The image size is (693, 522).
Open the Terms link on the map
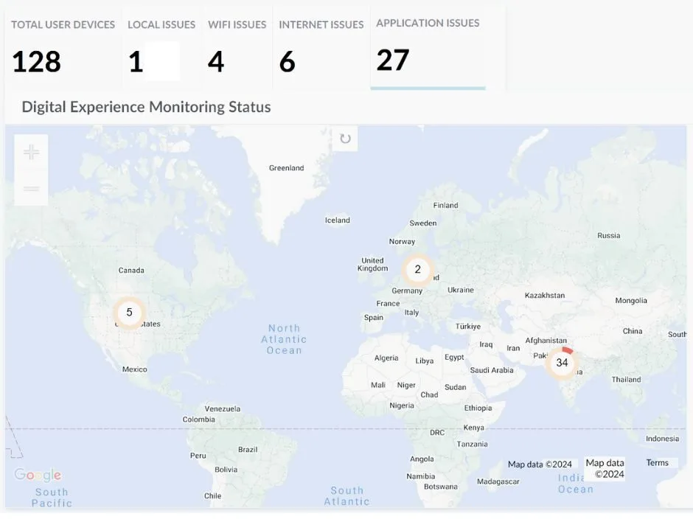(x=657, y=463)
